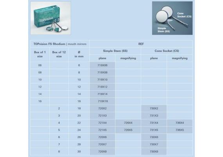Click the 720X2 simple stem cell
The width and height of the screenshot is (223, 157).
(102, 108)
